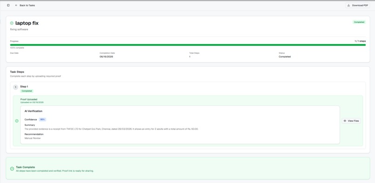Click the green progress bar

pyautogui.click(x=188, y=45)
